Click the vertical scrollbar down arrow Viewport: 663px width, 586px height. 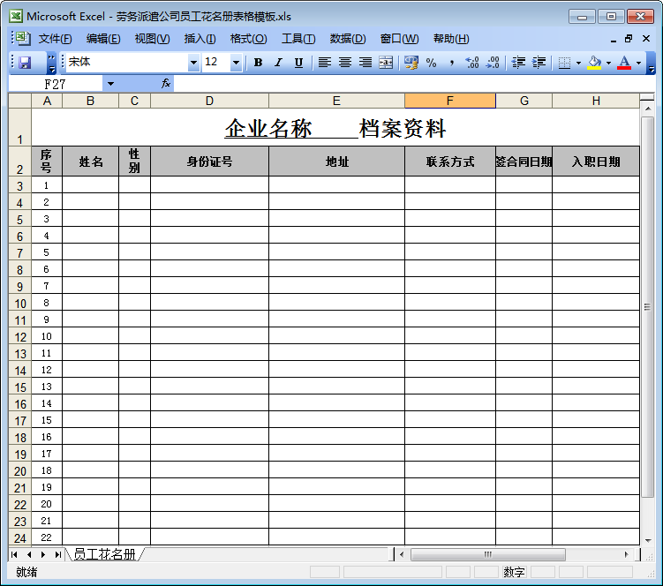tap(647, 539)
